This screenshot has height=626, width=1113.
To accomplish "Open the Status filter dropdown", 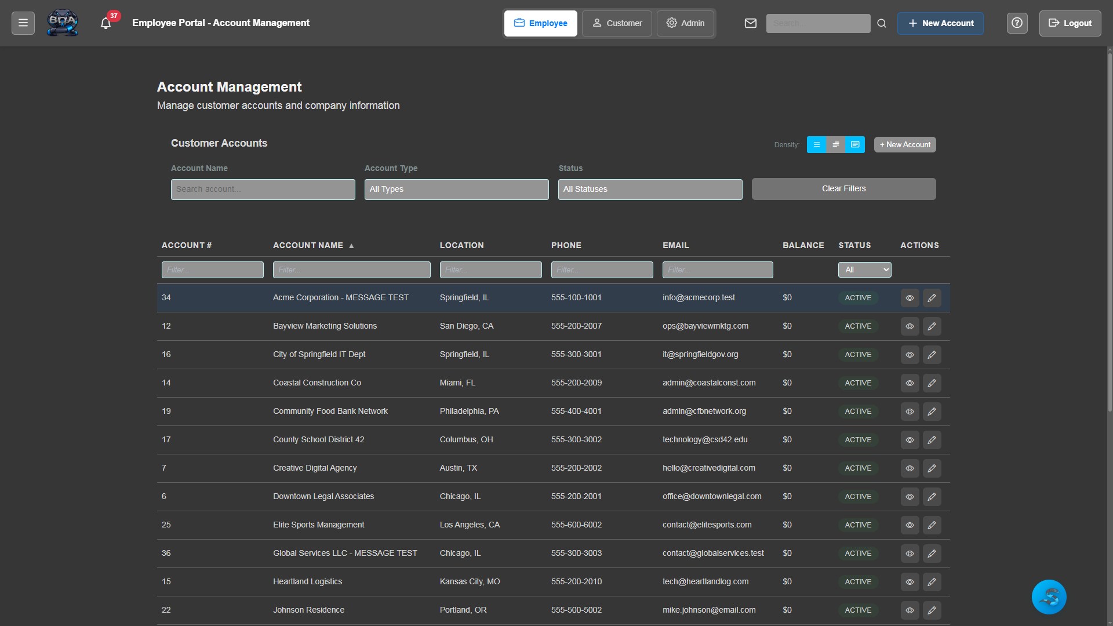I will click(x=650, y=189).
